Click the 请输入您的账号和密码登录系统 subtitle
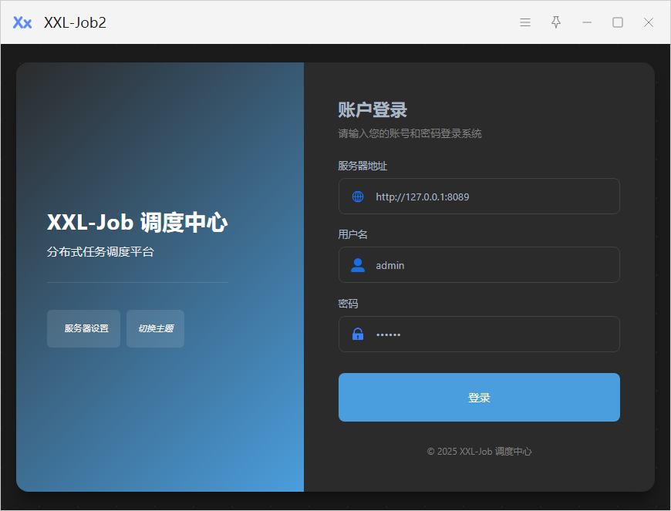This screenshot has height=511, width=671. pos(410,133)
